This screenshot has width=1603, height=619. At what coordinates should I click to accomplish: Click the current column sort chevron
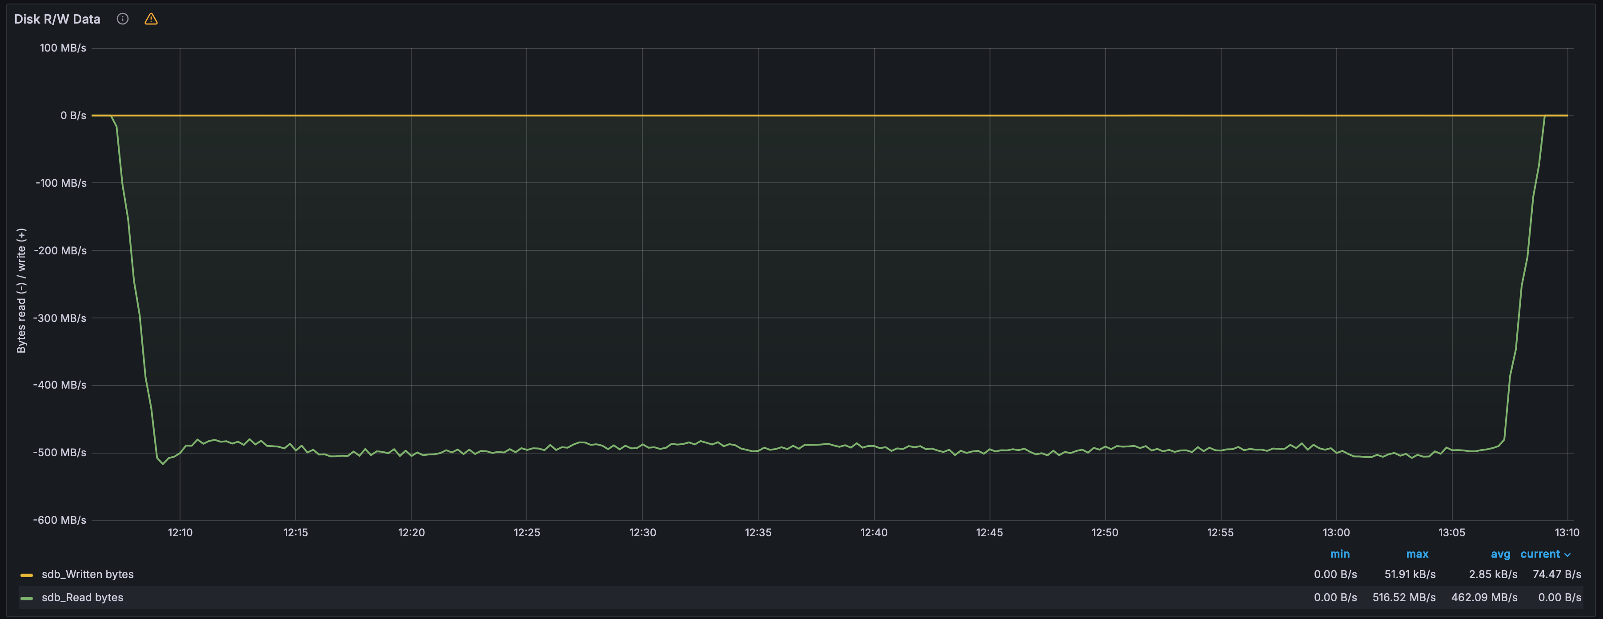(1567, 554)
